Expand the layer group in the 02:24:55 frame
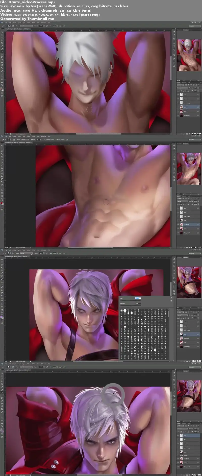The image size is (202, 476). (x=181, y=455)
